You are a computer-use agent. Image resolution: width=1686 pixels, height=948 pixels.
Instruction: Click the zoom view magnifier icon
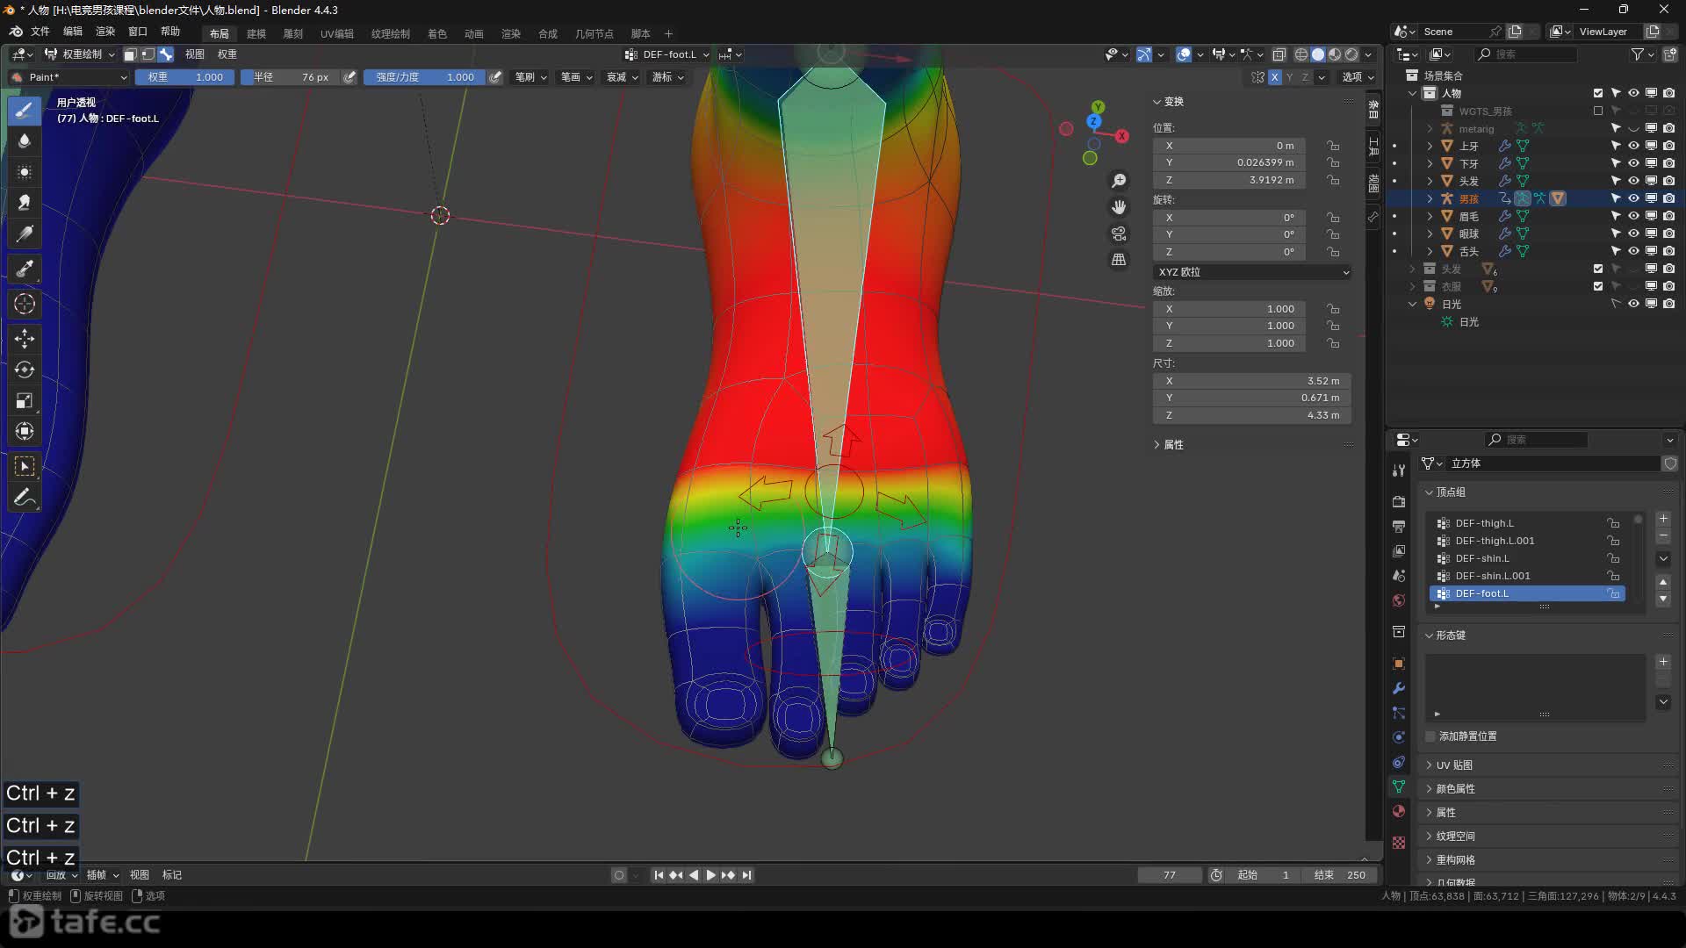pos(1119,181)
